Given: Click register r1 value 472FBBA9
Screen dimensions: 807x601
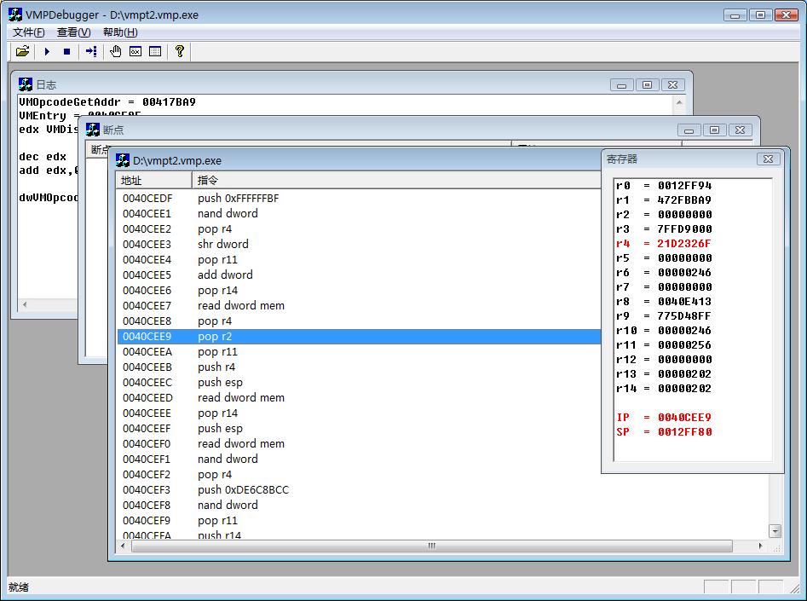Looking at the screenshot, I should tap(684, 199).
